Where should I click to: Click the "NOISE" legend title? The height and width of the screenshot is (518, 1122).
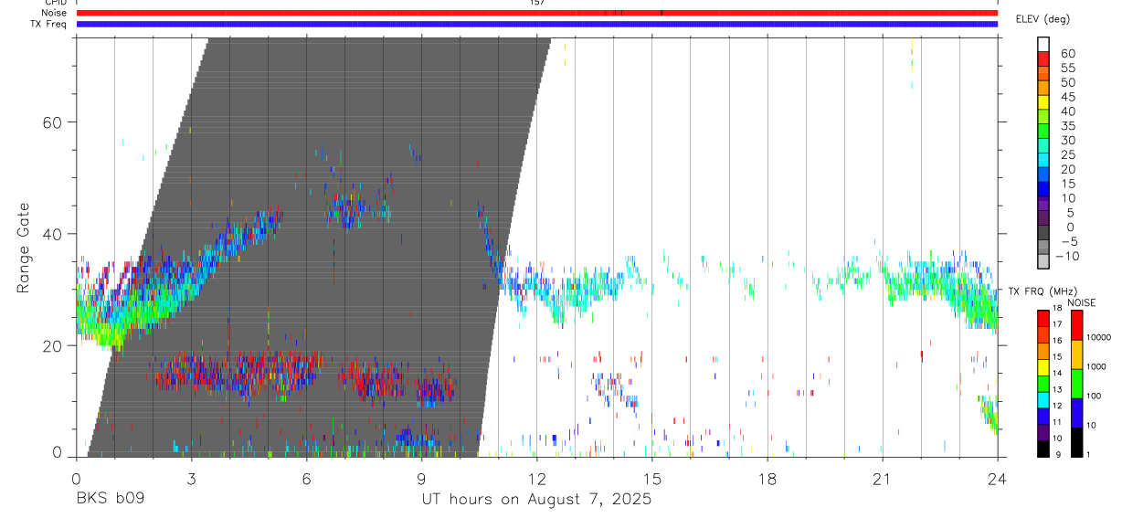tap(1083, 302)
